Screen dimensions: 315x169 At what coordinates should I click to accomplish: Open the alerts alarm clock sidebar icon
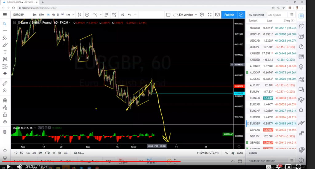pos(301,26)
